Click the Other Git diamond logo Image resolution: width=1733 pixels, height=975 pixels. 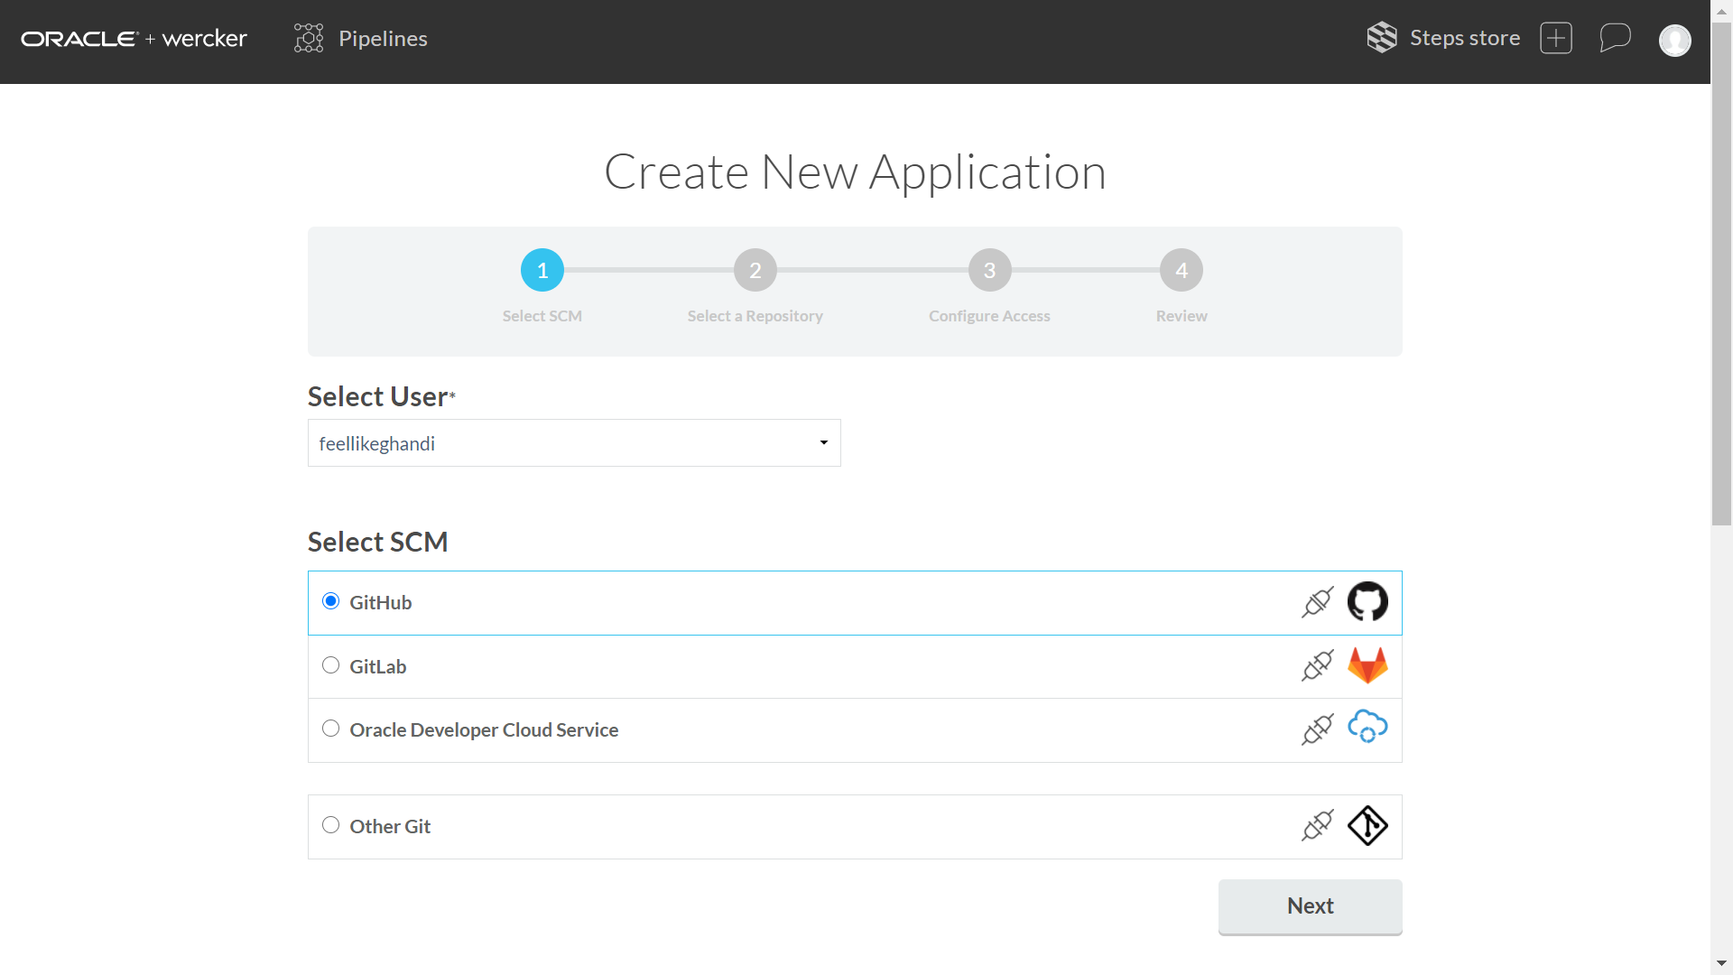click(x=1367, y=825)
